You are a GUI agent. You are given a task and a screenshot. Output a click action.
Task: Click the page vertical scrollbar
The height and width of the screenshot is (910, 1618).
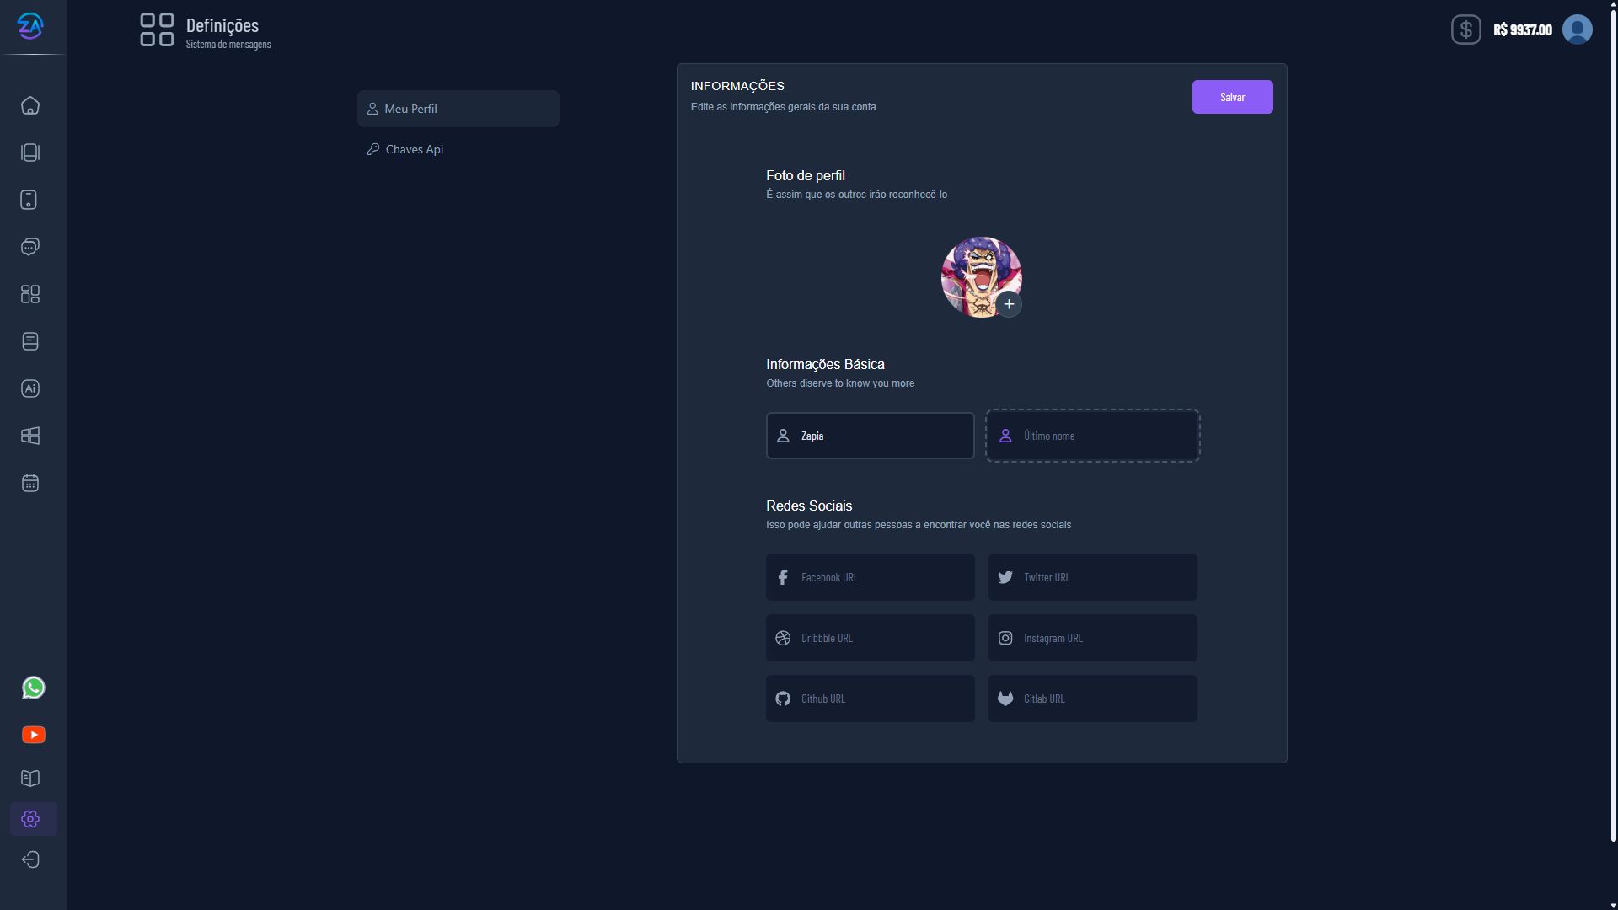coord(1613,421)
